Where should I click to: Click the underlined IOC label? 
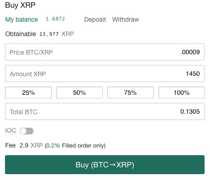(10, 131)
